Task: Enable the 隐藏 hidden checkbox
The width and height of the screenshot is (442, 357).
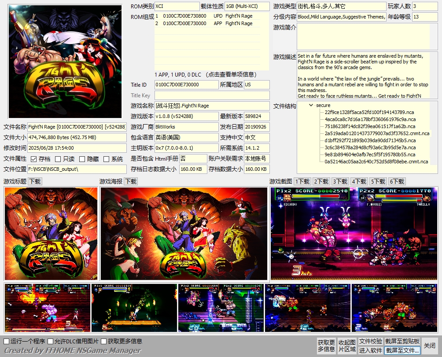Action: pos(82,159)
